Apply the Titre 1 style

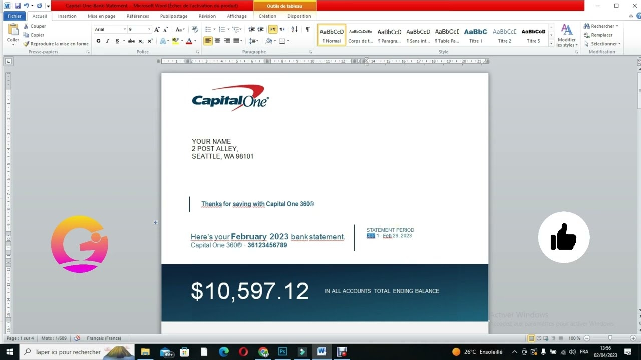tap(475, 35)
